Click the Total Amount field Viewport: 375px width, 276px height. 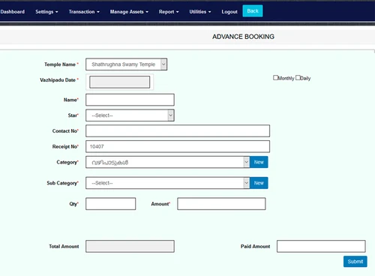(x=130, y=247)
